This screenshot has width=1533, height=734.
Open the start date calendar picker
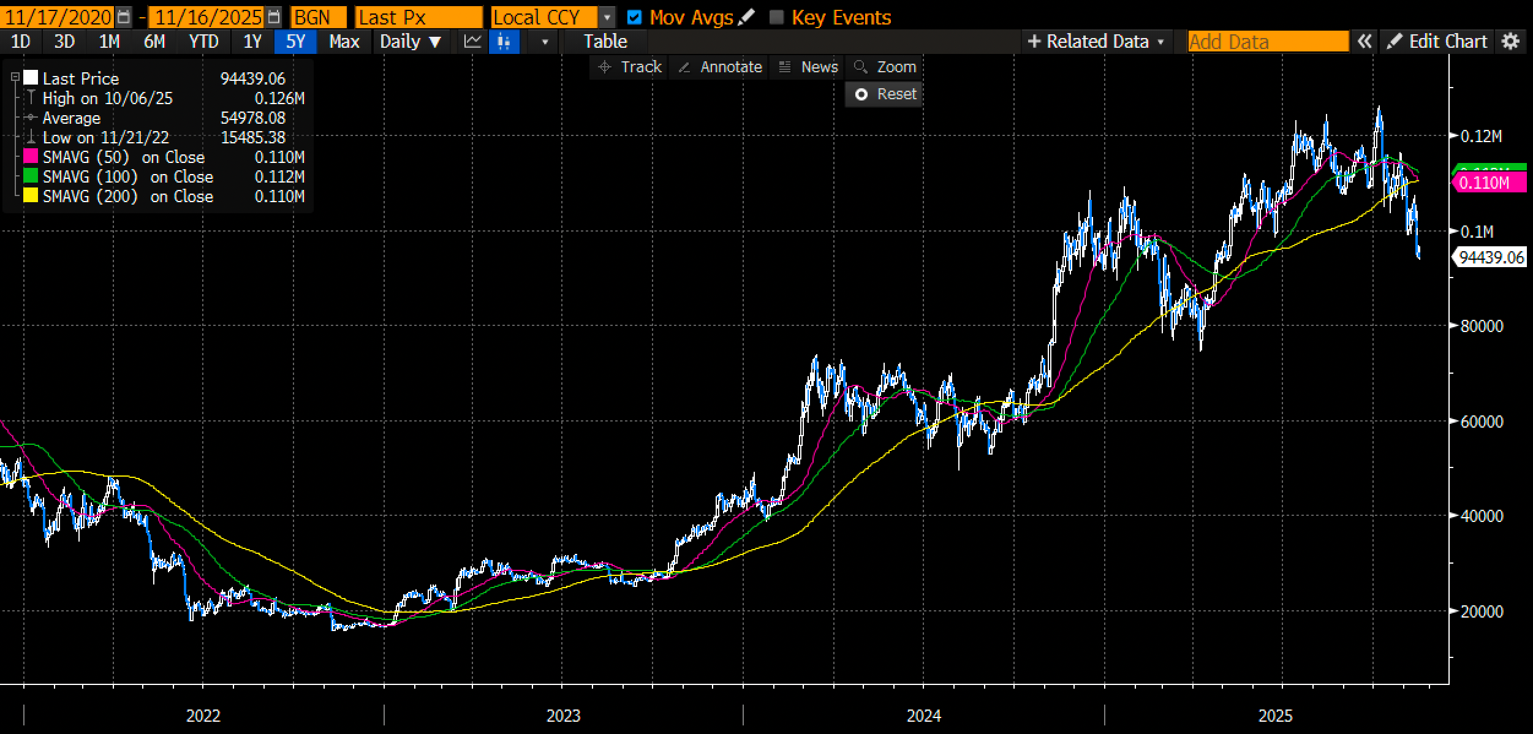tap(124, 17)
